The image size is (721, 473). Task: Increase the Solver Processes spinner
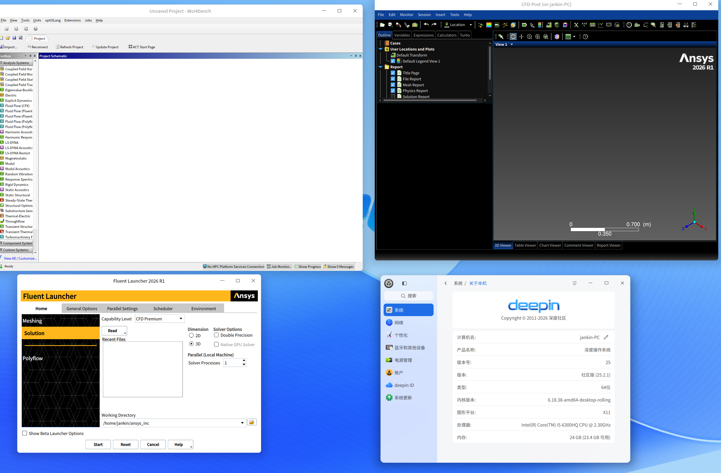tap(244, 360)
